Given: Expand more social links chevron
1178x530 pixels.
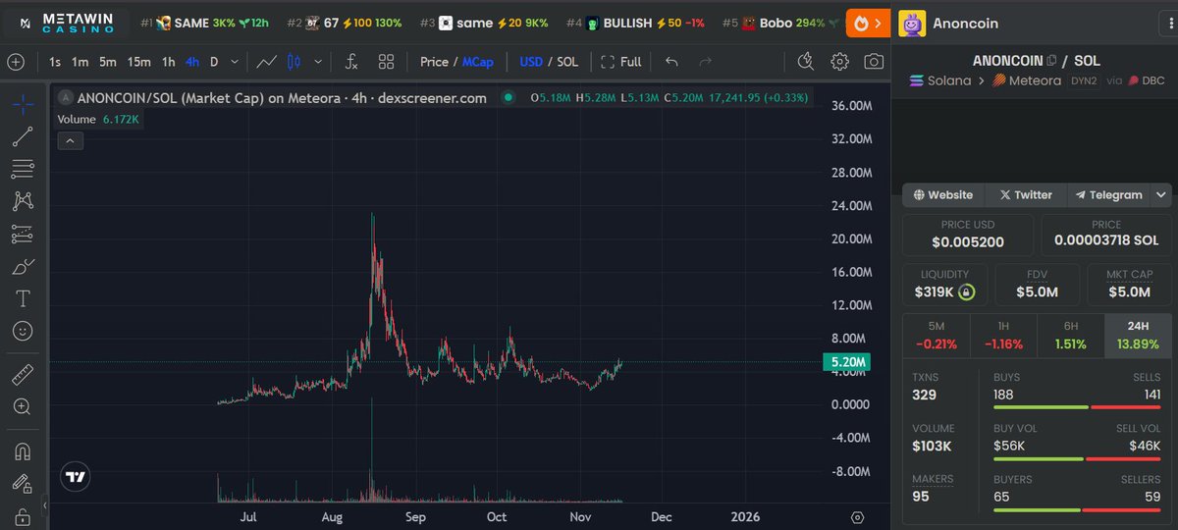Looking at the screenshot, I should click(1162, 194).
